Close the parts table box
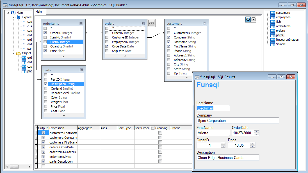The width and height of the screenshot is (308, 173). (81, 70)
